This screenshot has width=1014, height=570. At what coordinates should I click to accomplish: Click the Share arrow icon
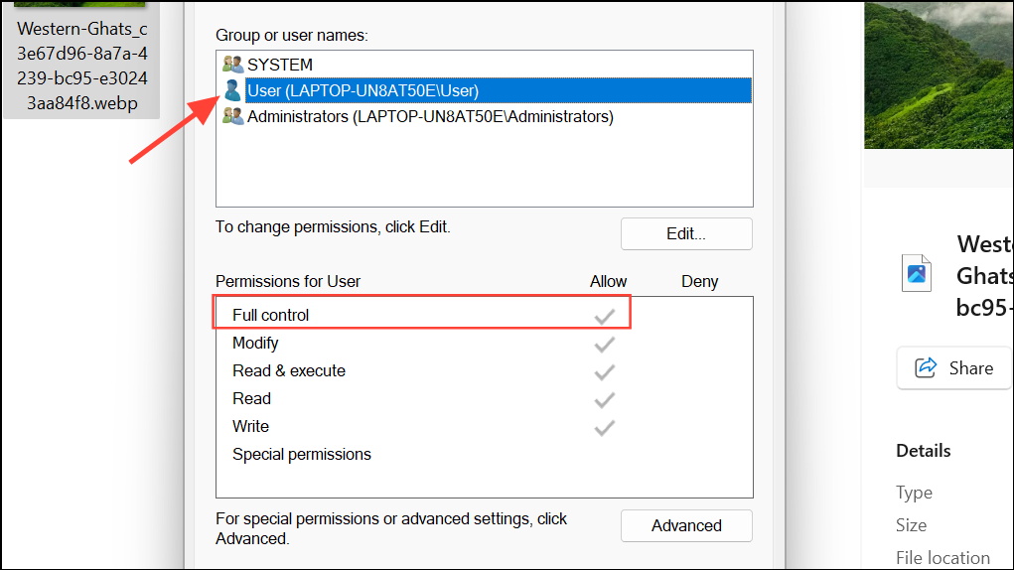(x=926, y=367)
